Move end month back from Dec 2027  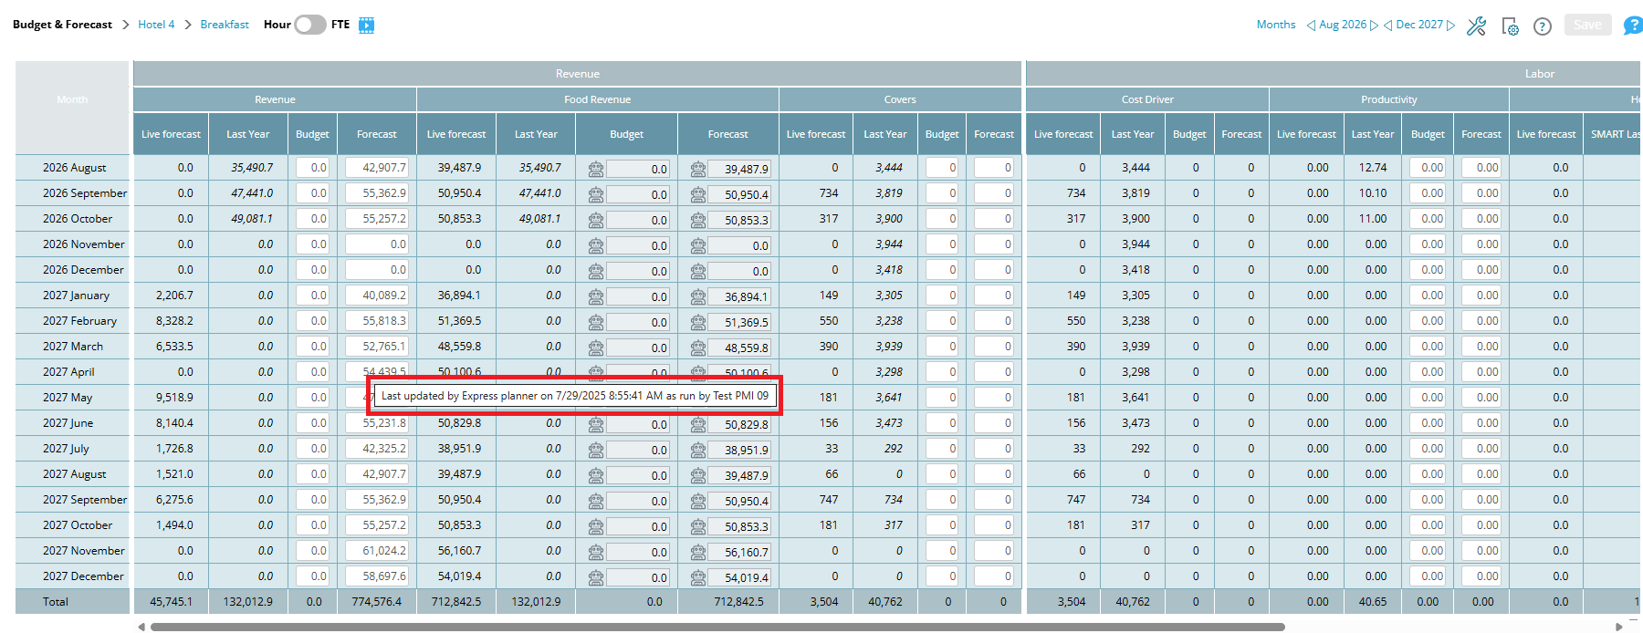[1387, 26]
